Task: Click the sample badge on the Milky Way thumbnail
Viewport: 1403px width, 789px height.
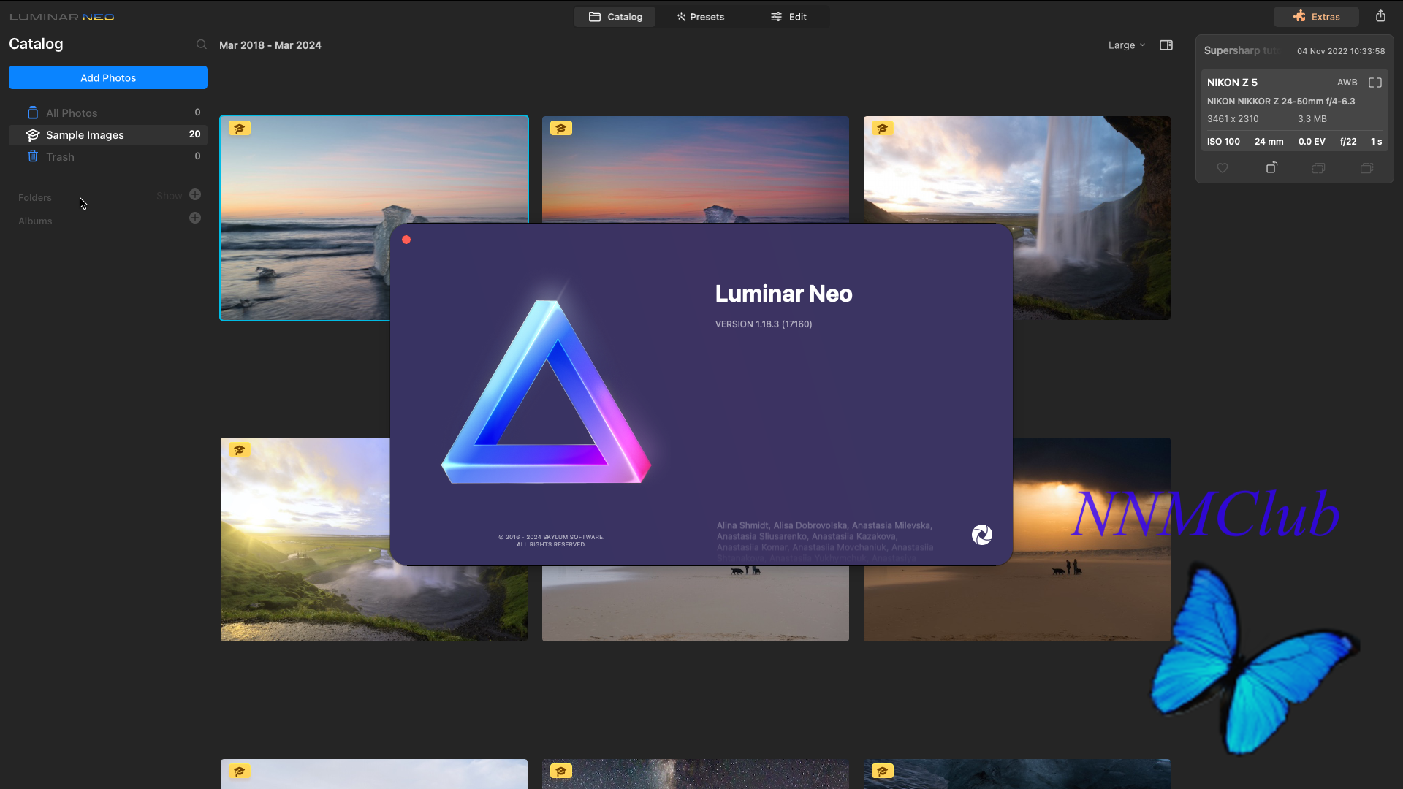Action: pyautogui.click(x=561, y=771)
